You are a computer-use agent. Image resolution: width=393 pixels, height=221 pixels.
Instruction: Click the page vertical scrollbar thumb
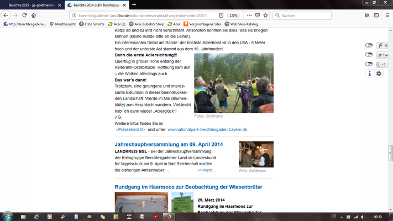click(x=390, y=153)
